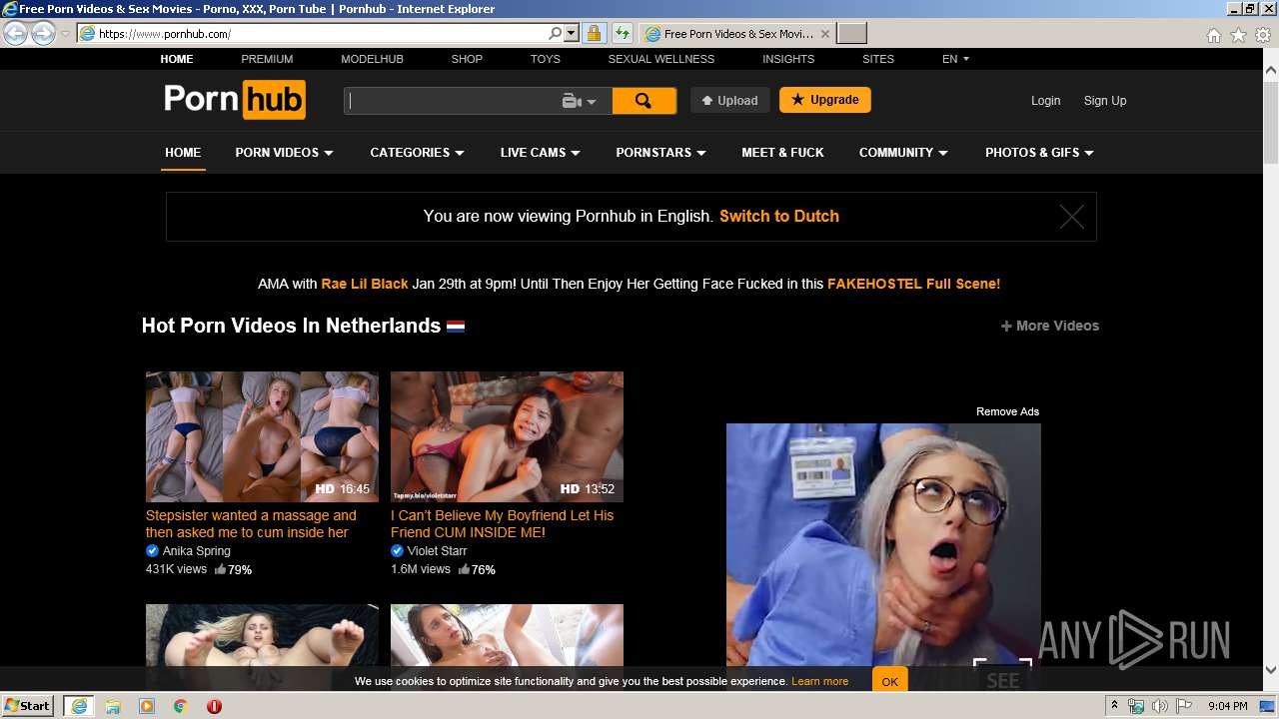1279x719 pixels.
Task: Expand the COMMUNITY navigation dropdown
Action: (x=903, y=153)
